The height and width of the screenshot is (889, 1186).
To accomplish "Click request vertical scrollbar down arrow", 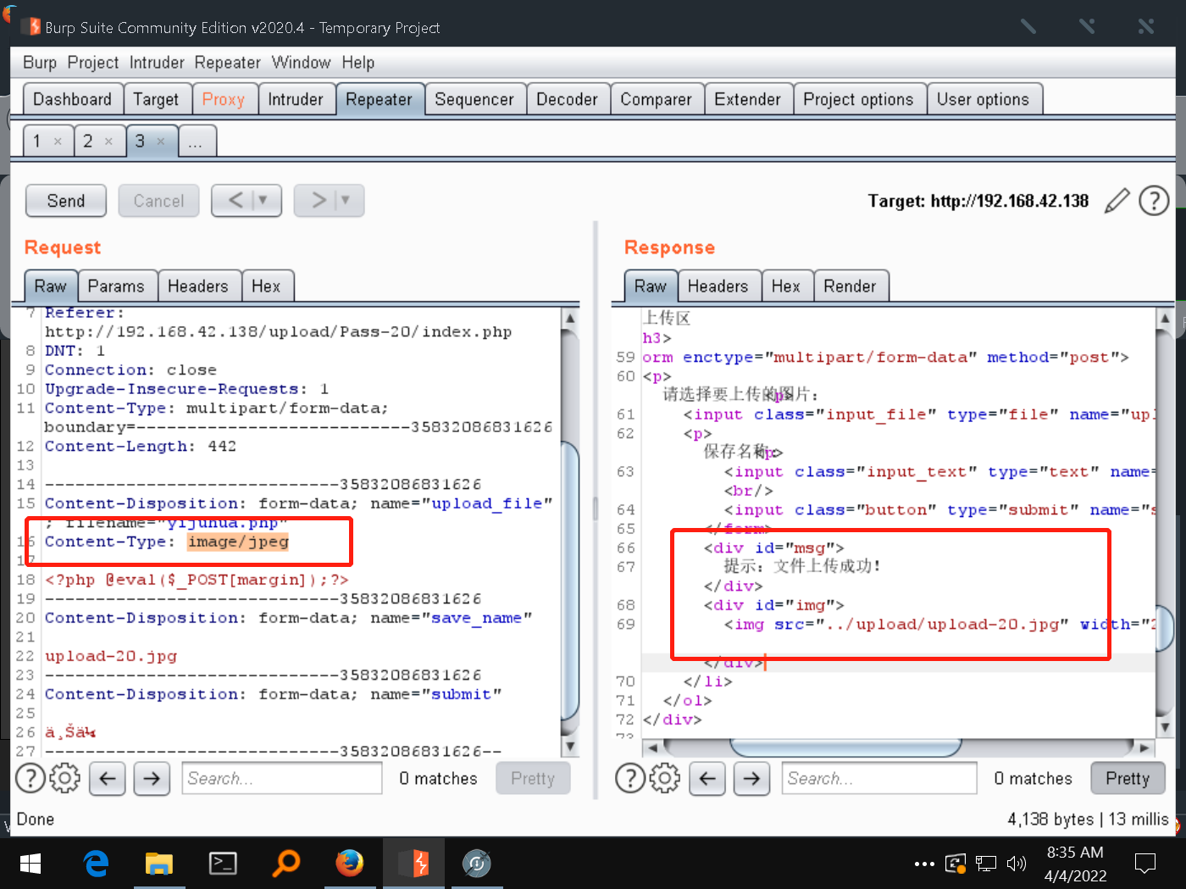I will coord(570,747).
